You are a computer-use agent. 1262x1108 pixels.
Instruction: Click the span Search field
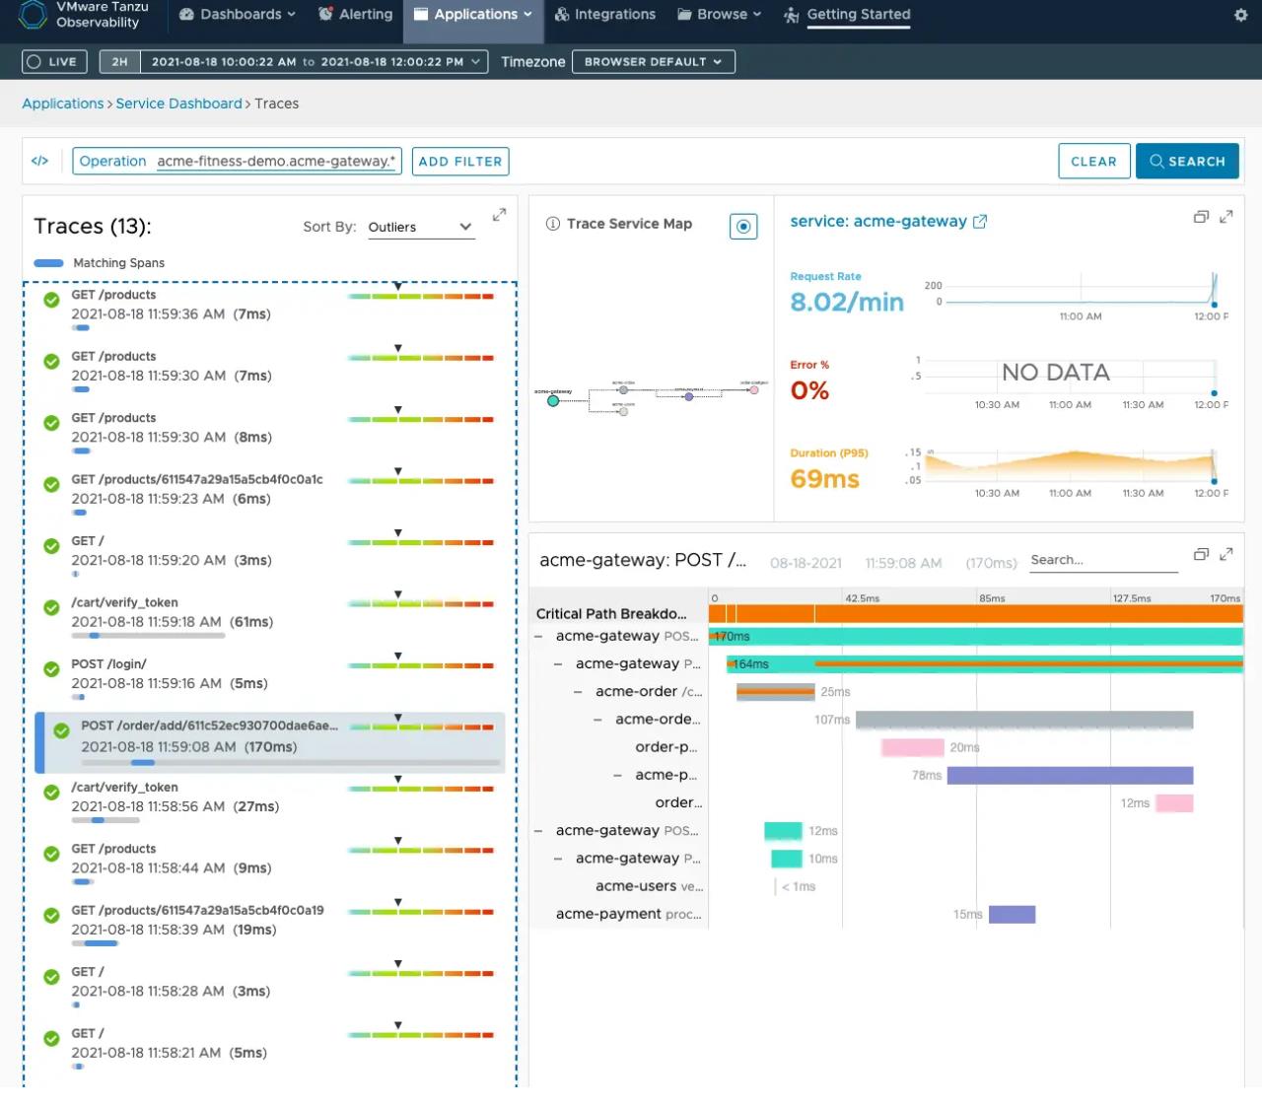[1103, 560]
